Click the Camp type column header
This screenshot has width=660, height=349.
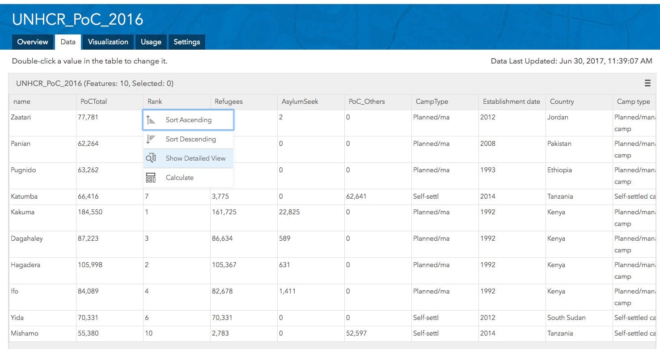pos(634,102)
